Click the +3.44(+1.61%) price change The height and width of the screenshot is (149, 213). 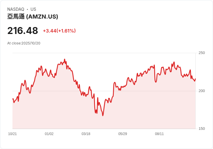[59, 31]
